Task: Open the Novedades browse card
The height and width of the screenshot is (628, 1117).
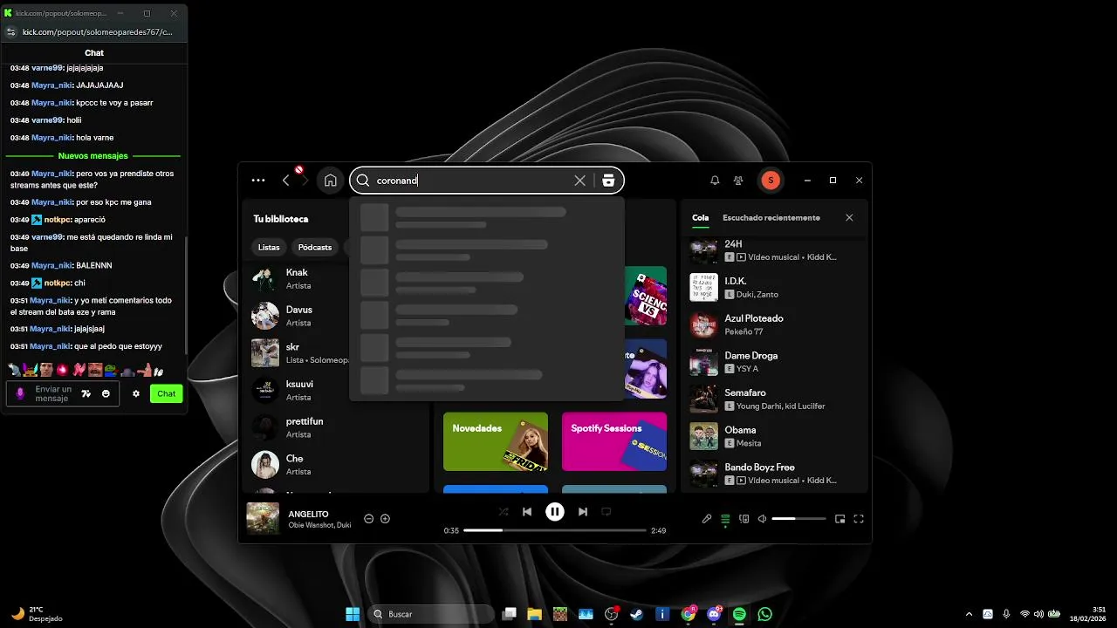Action: 496,441
